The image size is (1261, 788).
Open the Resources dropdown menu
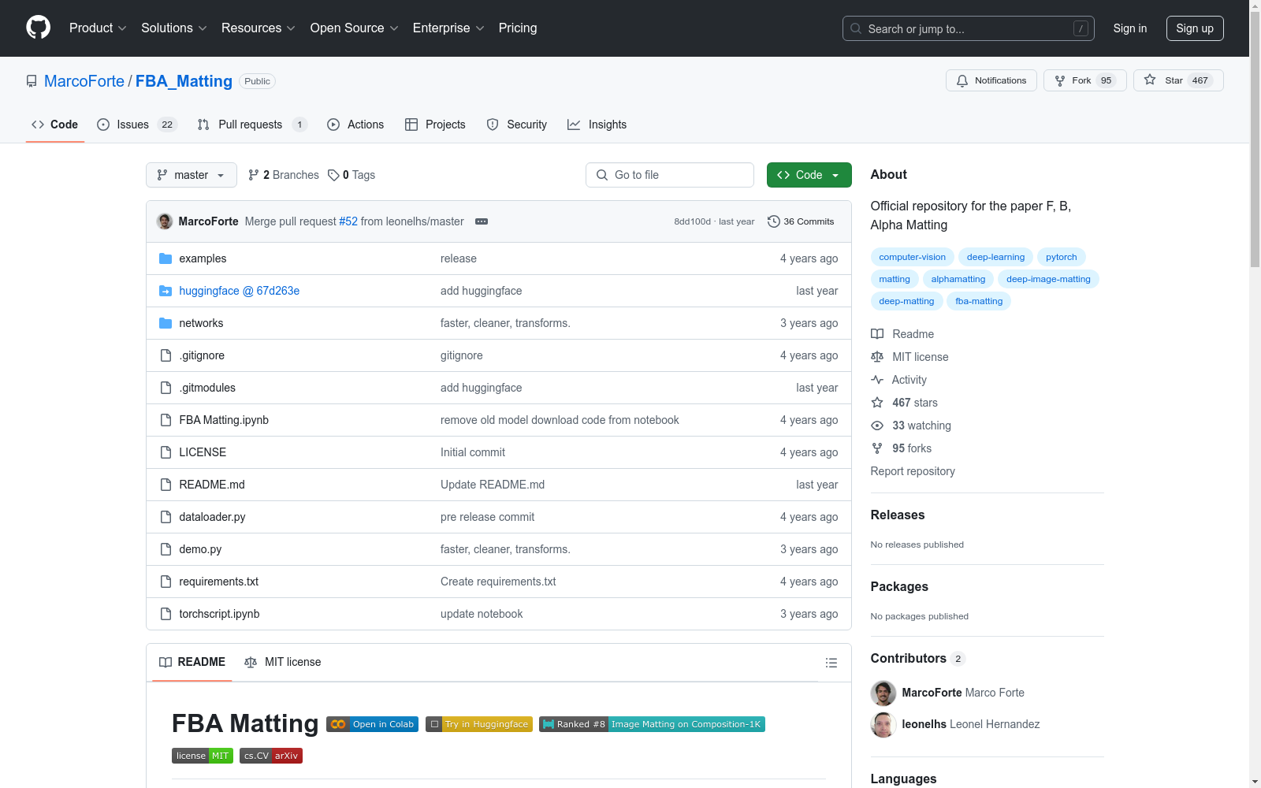pos(259,28)
